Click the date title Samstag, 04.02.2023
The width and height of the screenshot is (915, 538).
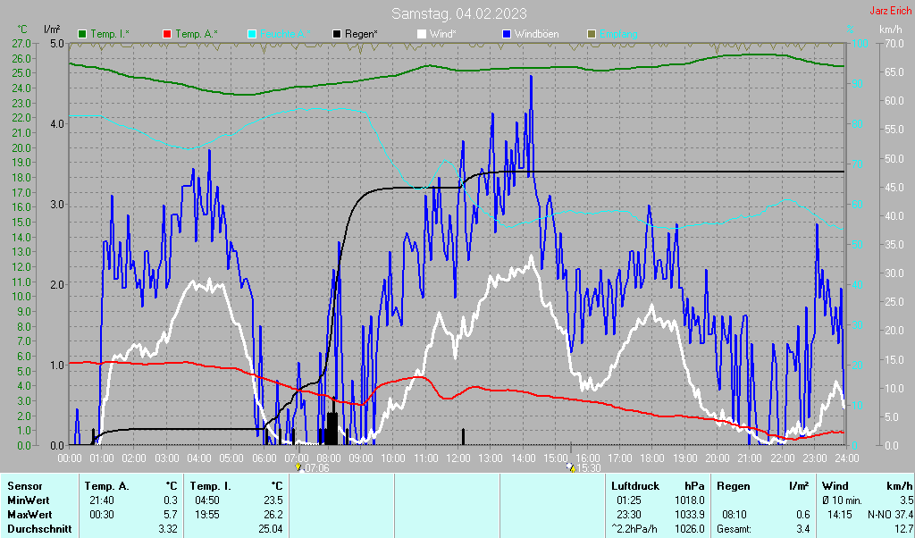[x=458, y=13]
